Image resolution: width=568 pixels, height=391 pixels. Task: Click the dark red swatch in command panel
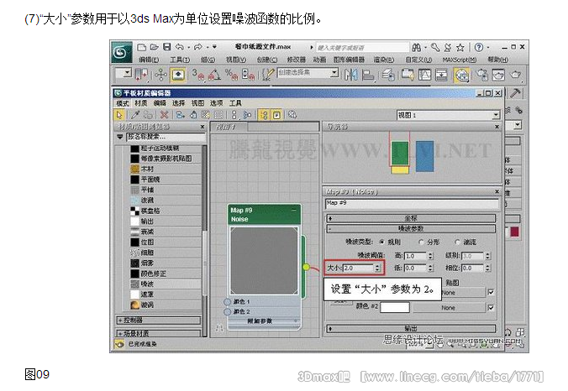pyautogui.click(x=514, y=232)
